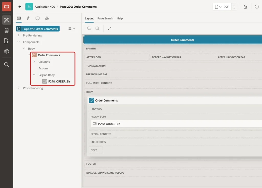Collapse the Body node
The image size is (262, 188).
(x=24, y=48)
